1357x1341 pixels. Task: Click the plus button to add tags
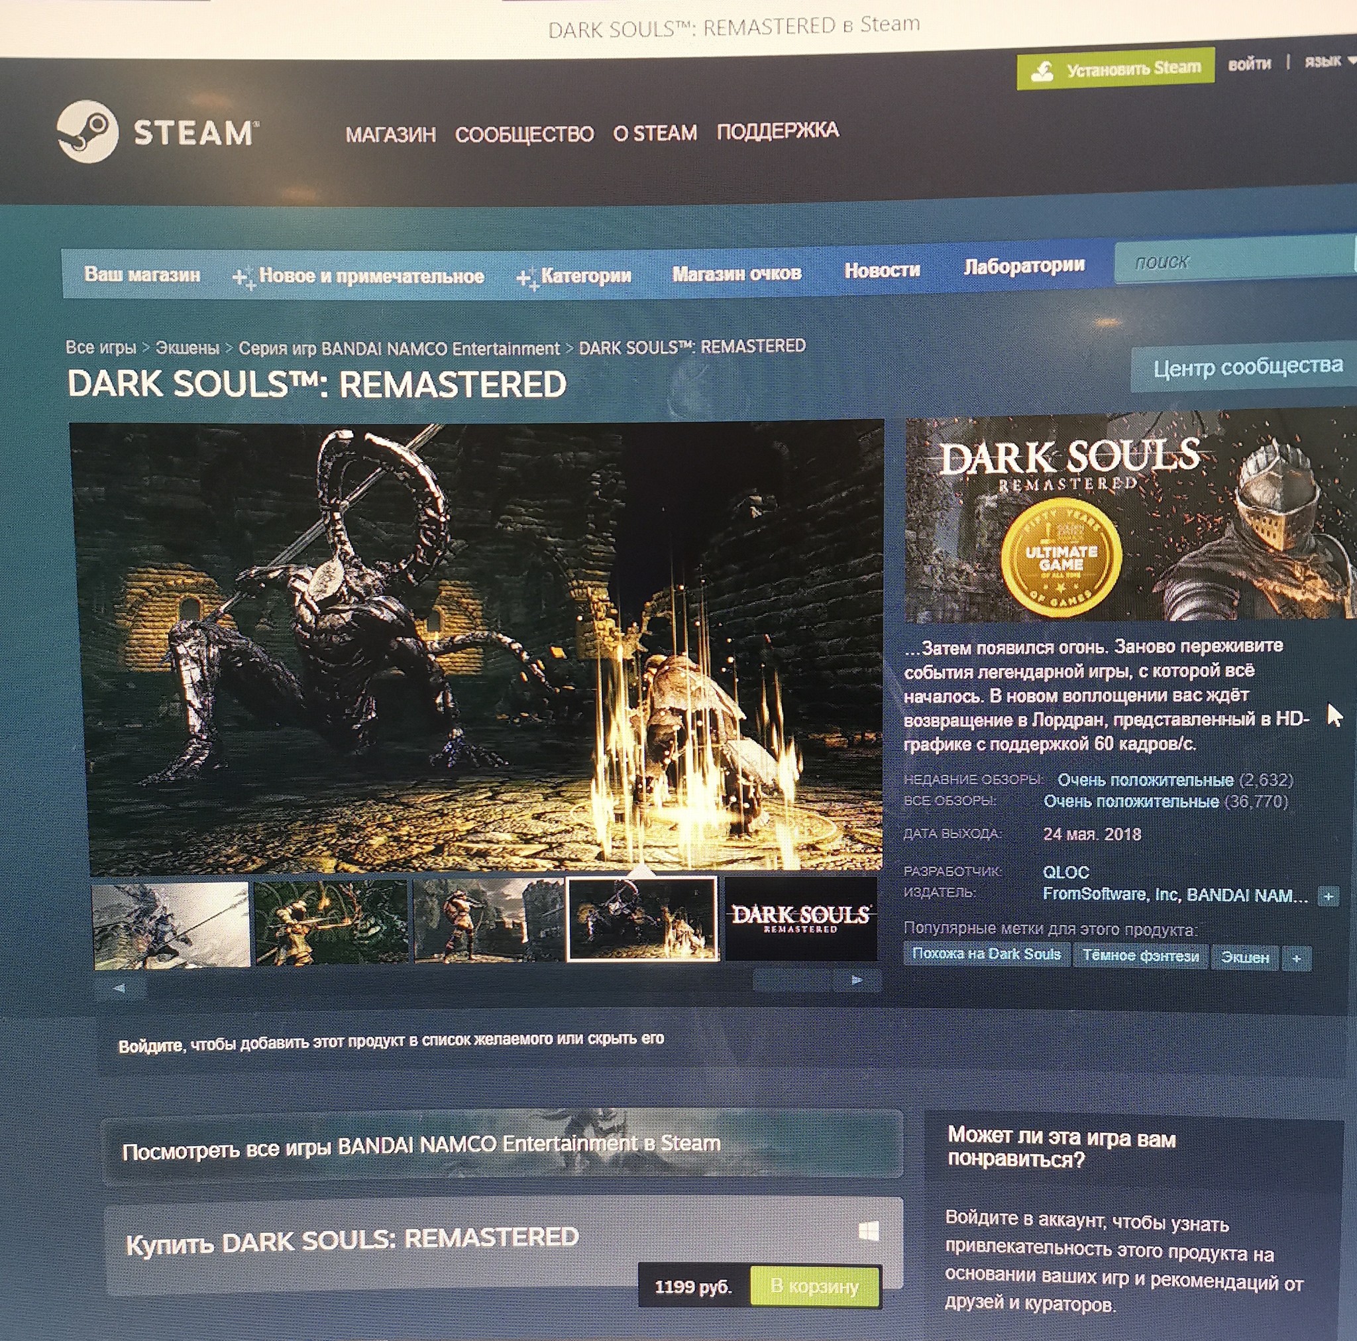[x=1297, y=959]
